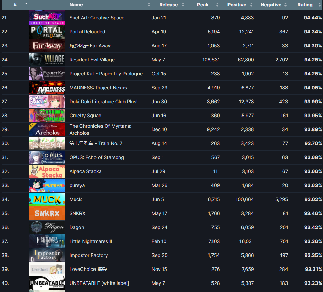Sort table by Positive column header
Image resolution: width=323 pixels, height=292 pixels.
tap(237, 5)
